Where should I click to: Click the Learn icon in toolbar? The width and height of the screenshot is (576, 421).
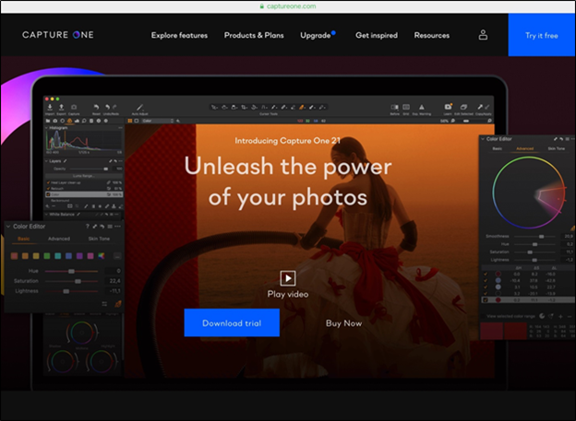pos(448,107)
